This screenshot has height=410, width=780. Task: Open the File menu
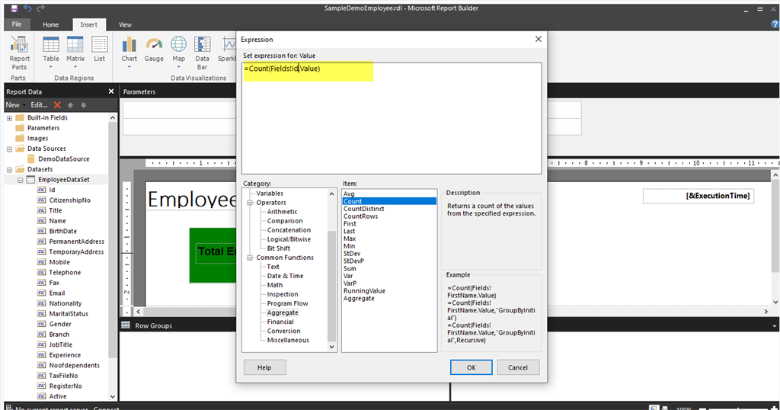[17, 24]
